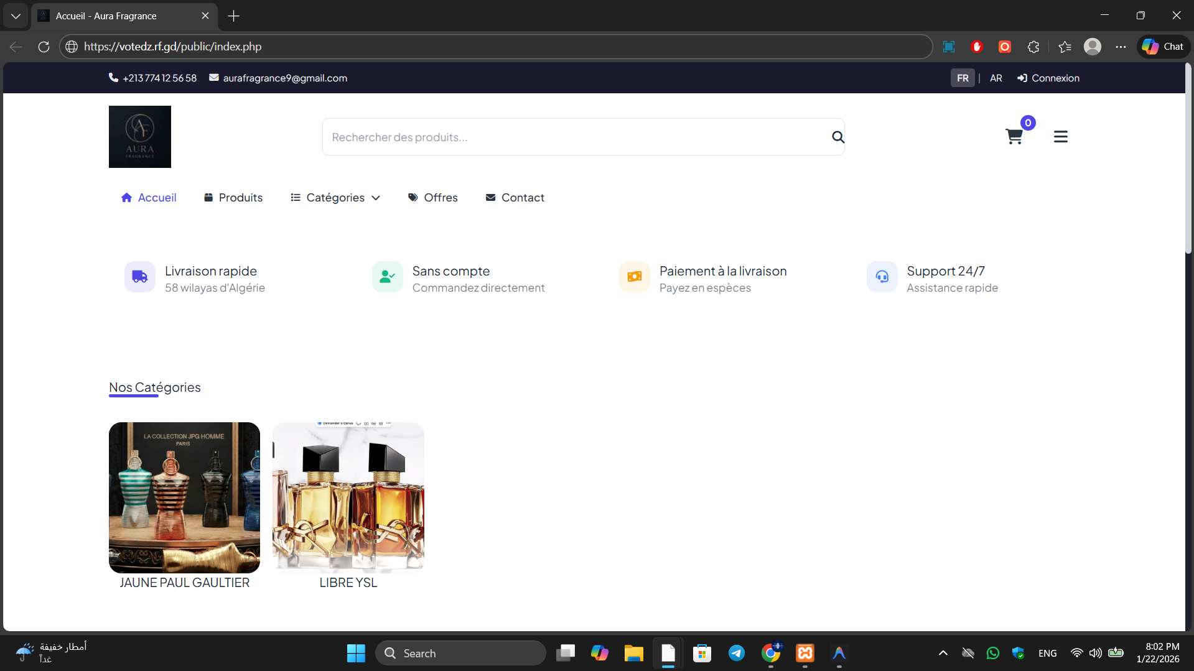Click the browser refresh button

pyautogui.click(x=44, y=47)
